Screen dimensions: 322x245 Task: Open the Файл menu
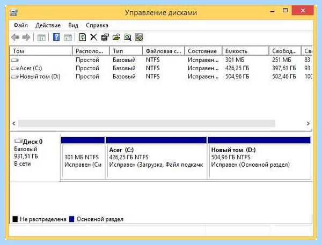point(20,25)
